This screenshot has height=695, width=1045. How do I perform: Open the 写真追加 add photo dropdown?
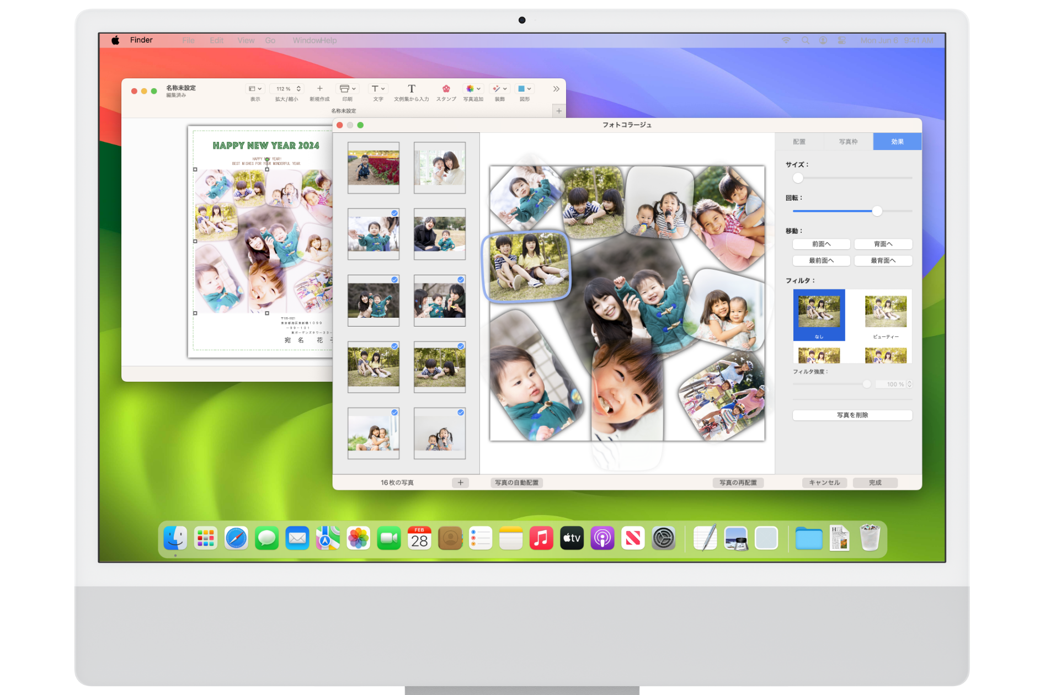[x=473, y=89]
